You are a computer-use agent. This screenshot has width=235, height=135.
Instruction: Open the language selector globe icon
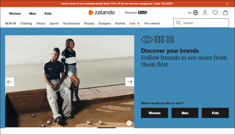(x=195, y=13)
